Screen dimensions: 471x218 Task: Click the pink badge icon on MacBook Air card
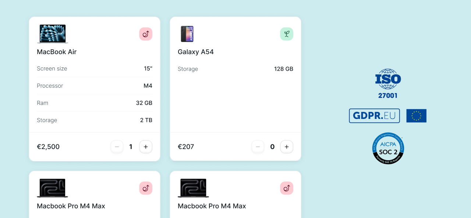tap(146, 34)
